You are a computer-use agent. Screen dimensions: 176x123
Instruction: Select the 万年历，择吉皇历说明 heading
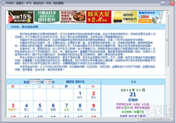24,27
